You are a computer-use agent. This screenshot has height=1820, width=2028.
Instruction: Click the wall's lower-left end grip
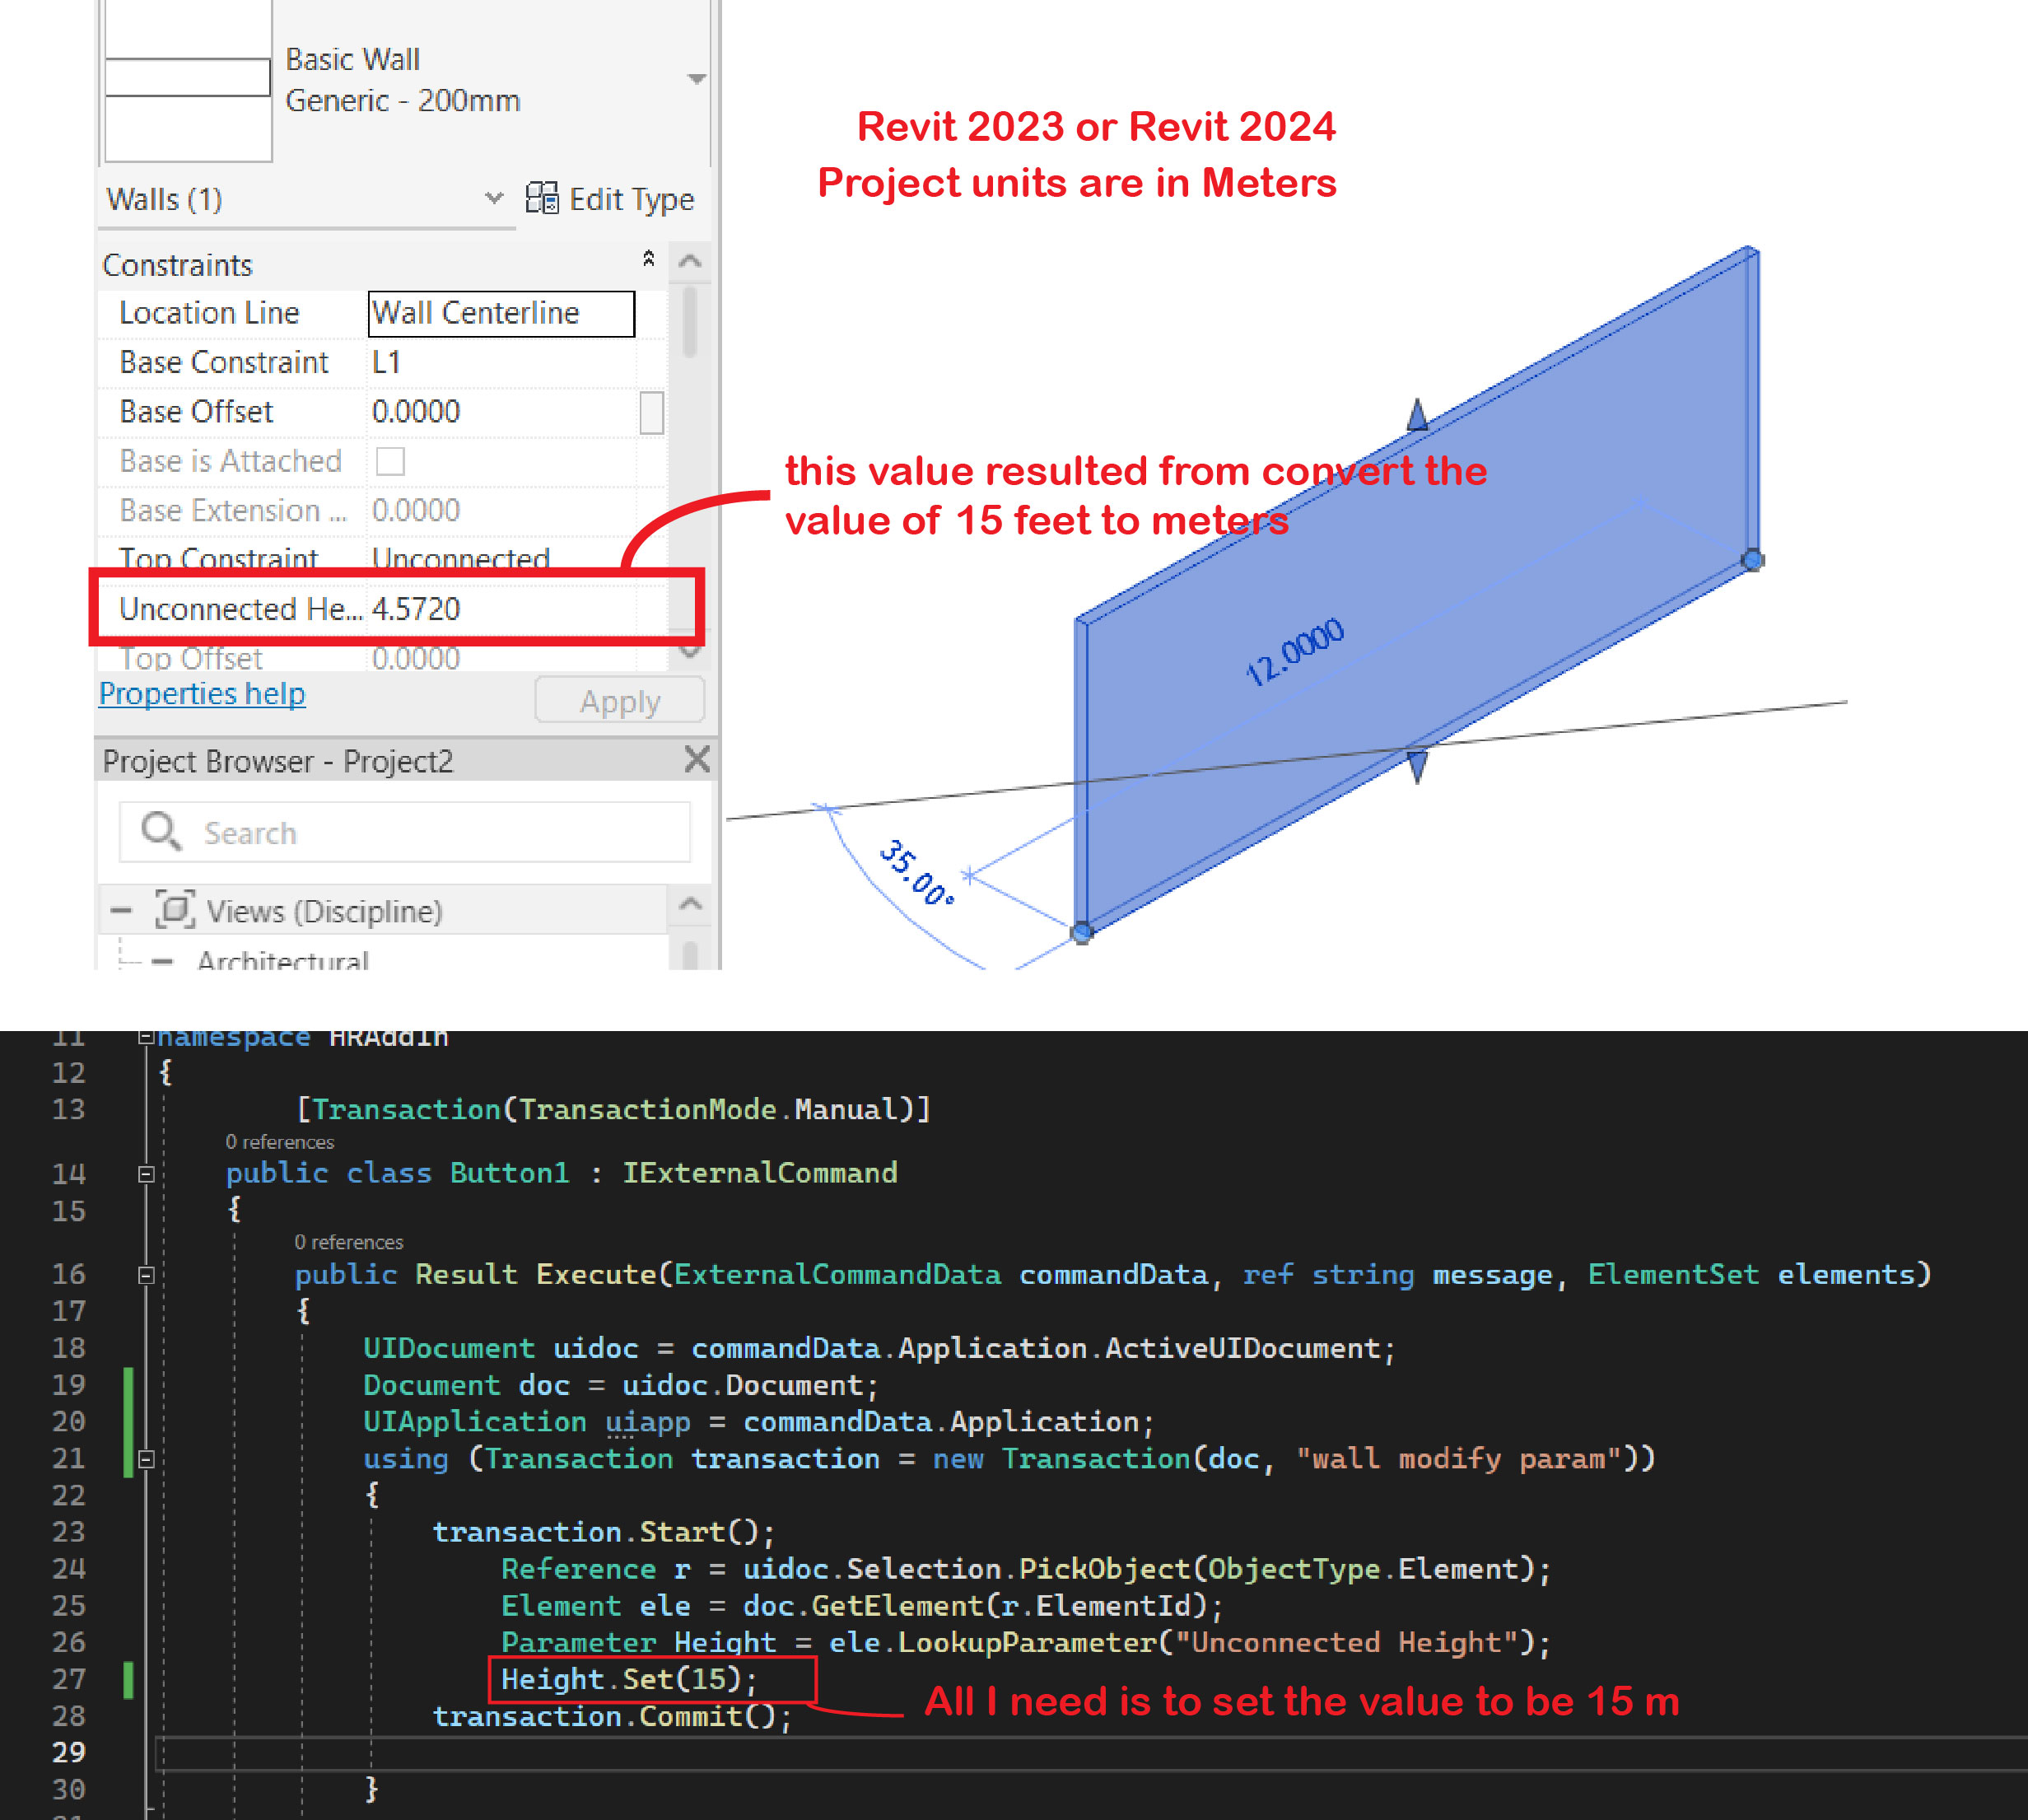pos(1081,932)
